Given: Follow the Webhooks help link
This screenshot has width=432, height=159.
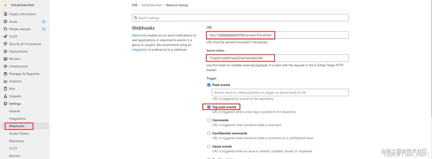Looking at the screenshot, I should tap(139, 35).
